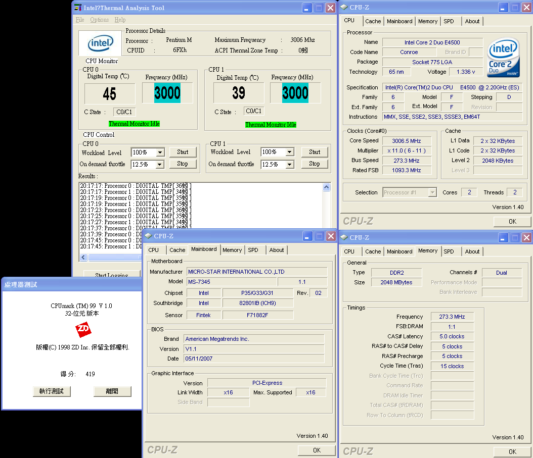Click results log scroll-up arrow
Screen dimensions: 533x458
(x=326, y=187)
